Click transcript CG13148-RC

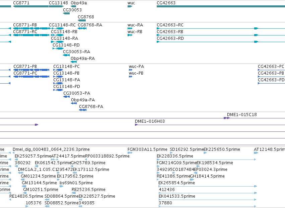[62, 25]
